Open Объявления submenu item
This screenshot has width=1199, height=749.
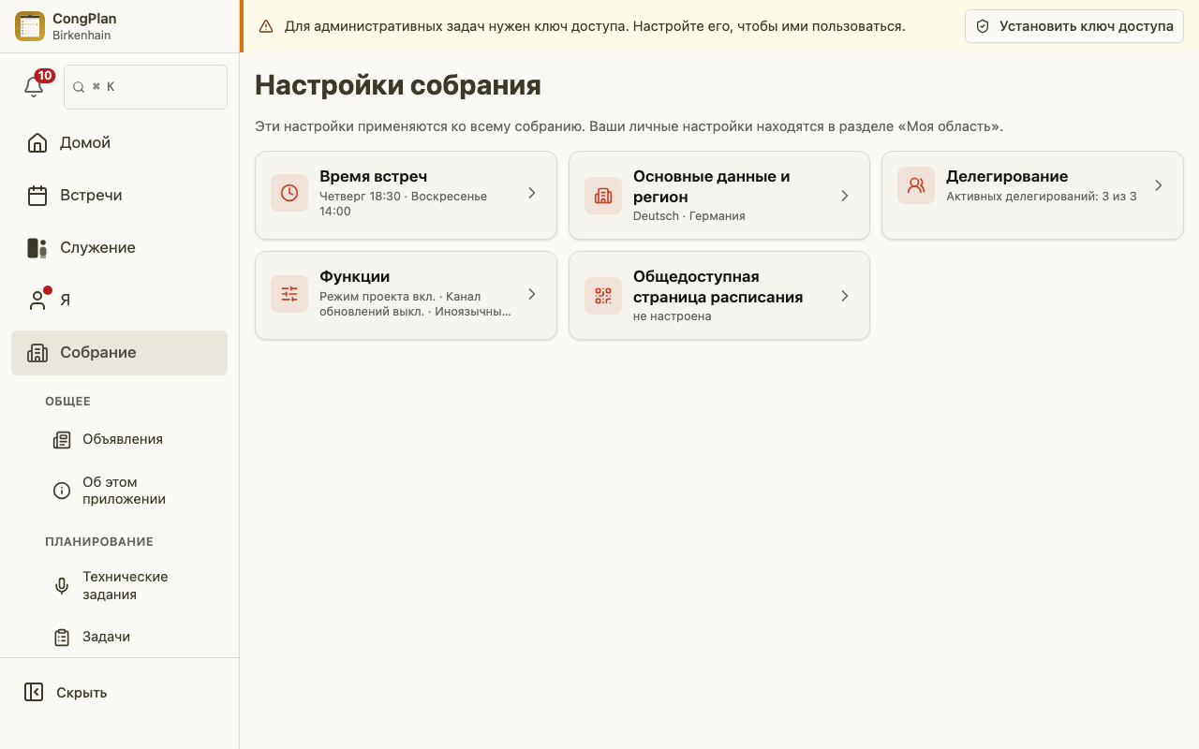pos(136,439)
